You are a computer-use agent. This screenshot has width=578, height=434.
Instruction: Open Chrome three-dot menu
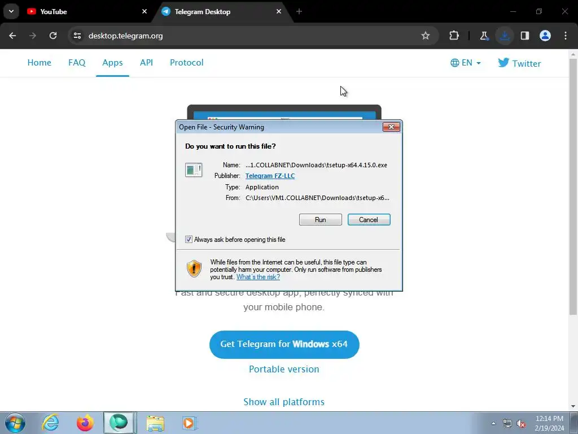566,36
